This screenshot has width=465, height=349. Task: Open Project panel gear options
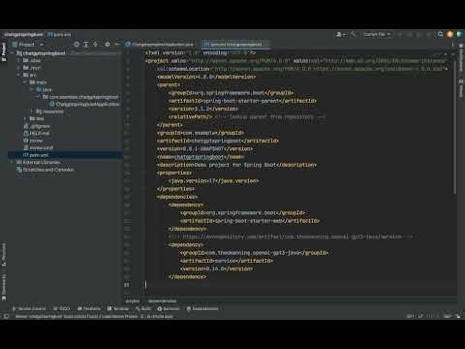(108, 45)
